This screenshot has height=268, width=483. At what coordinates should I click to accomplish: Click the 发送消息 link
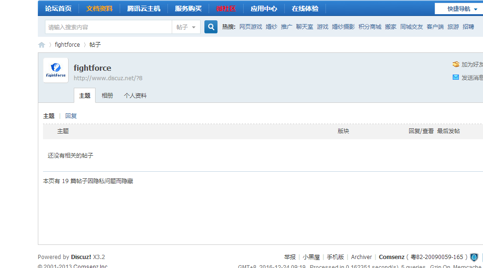(x=472, y=77)
